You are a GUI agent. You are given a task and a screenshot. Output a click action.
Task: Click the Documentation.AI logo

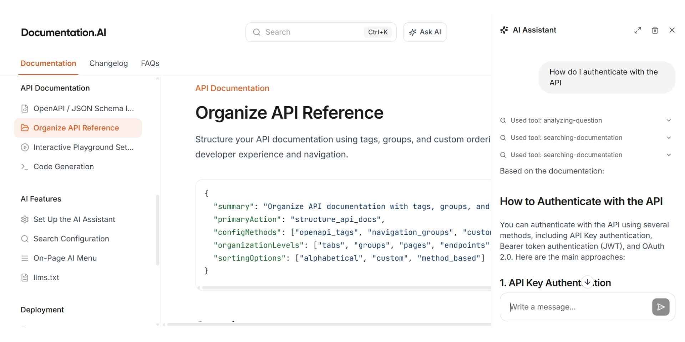click(x=64, y=32)
